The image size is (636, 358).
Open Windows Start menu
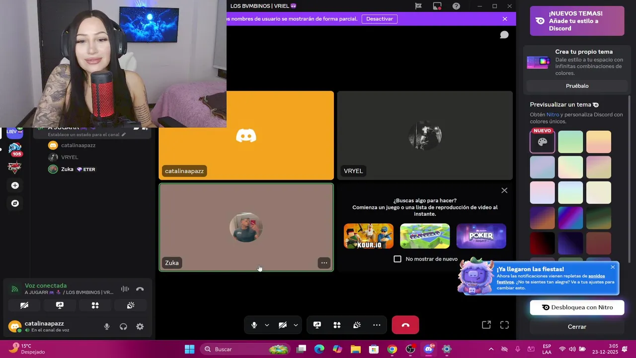click(x=190, y=349)
